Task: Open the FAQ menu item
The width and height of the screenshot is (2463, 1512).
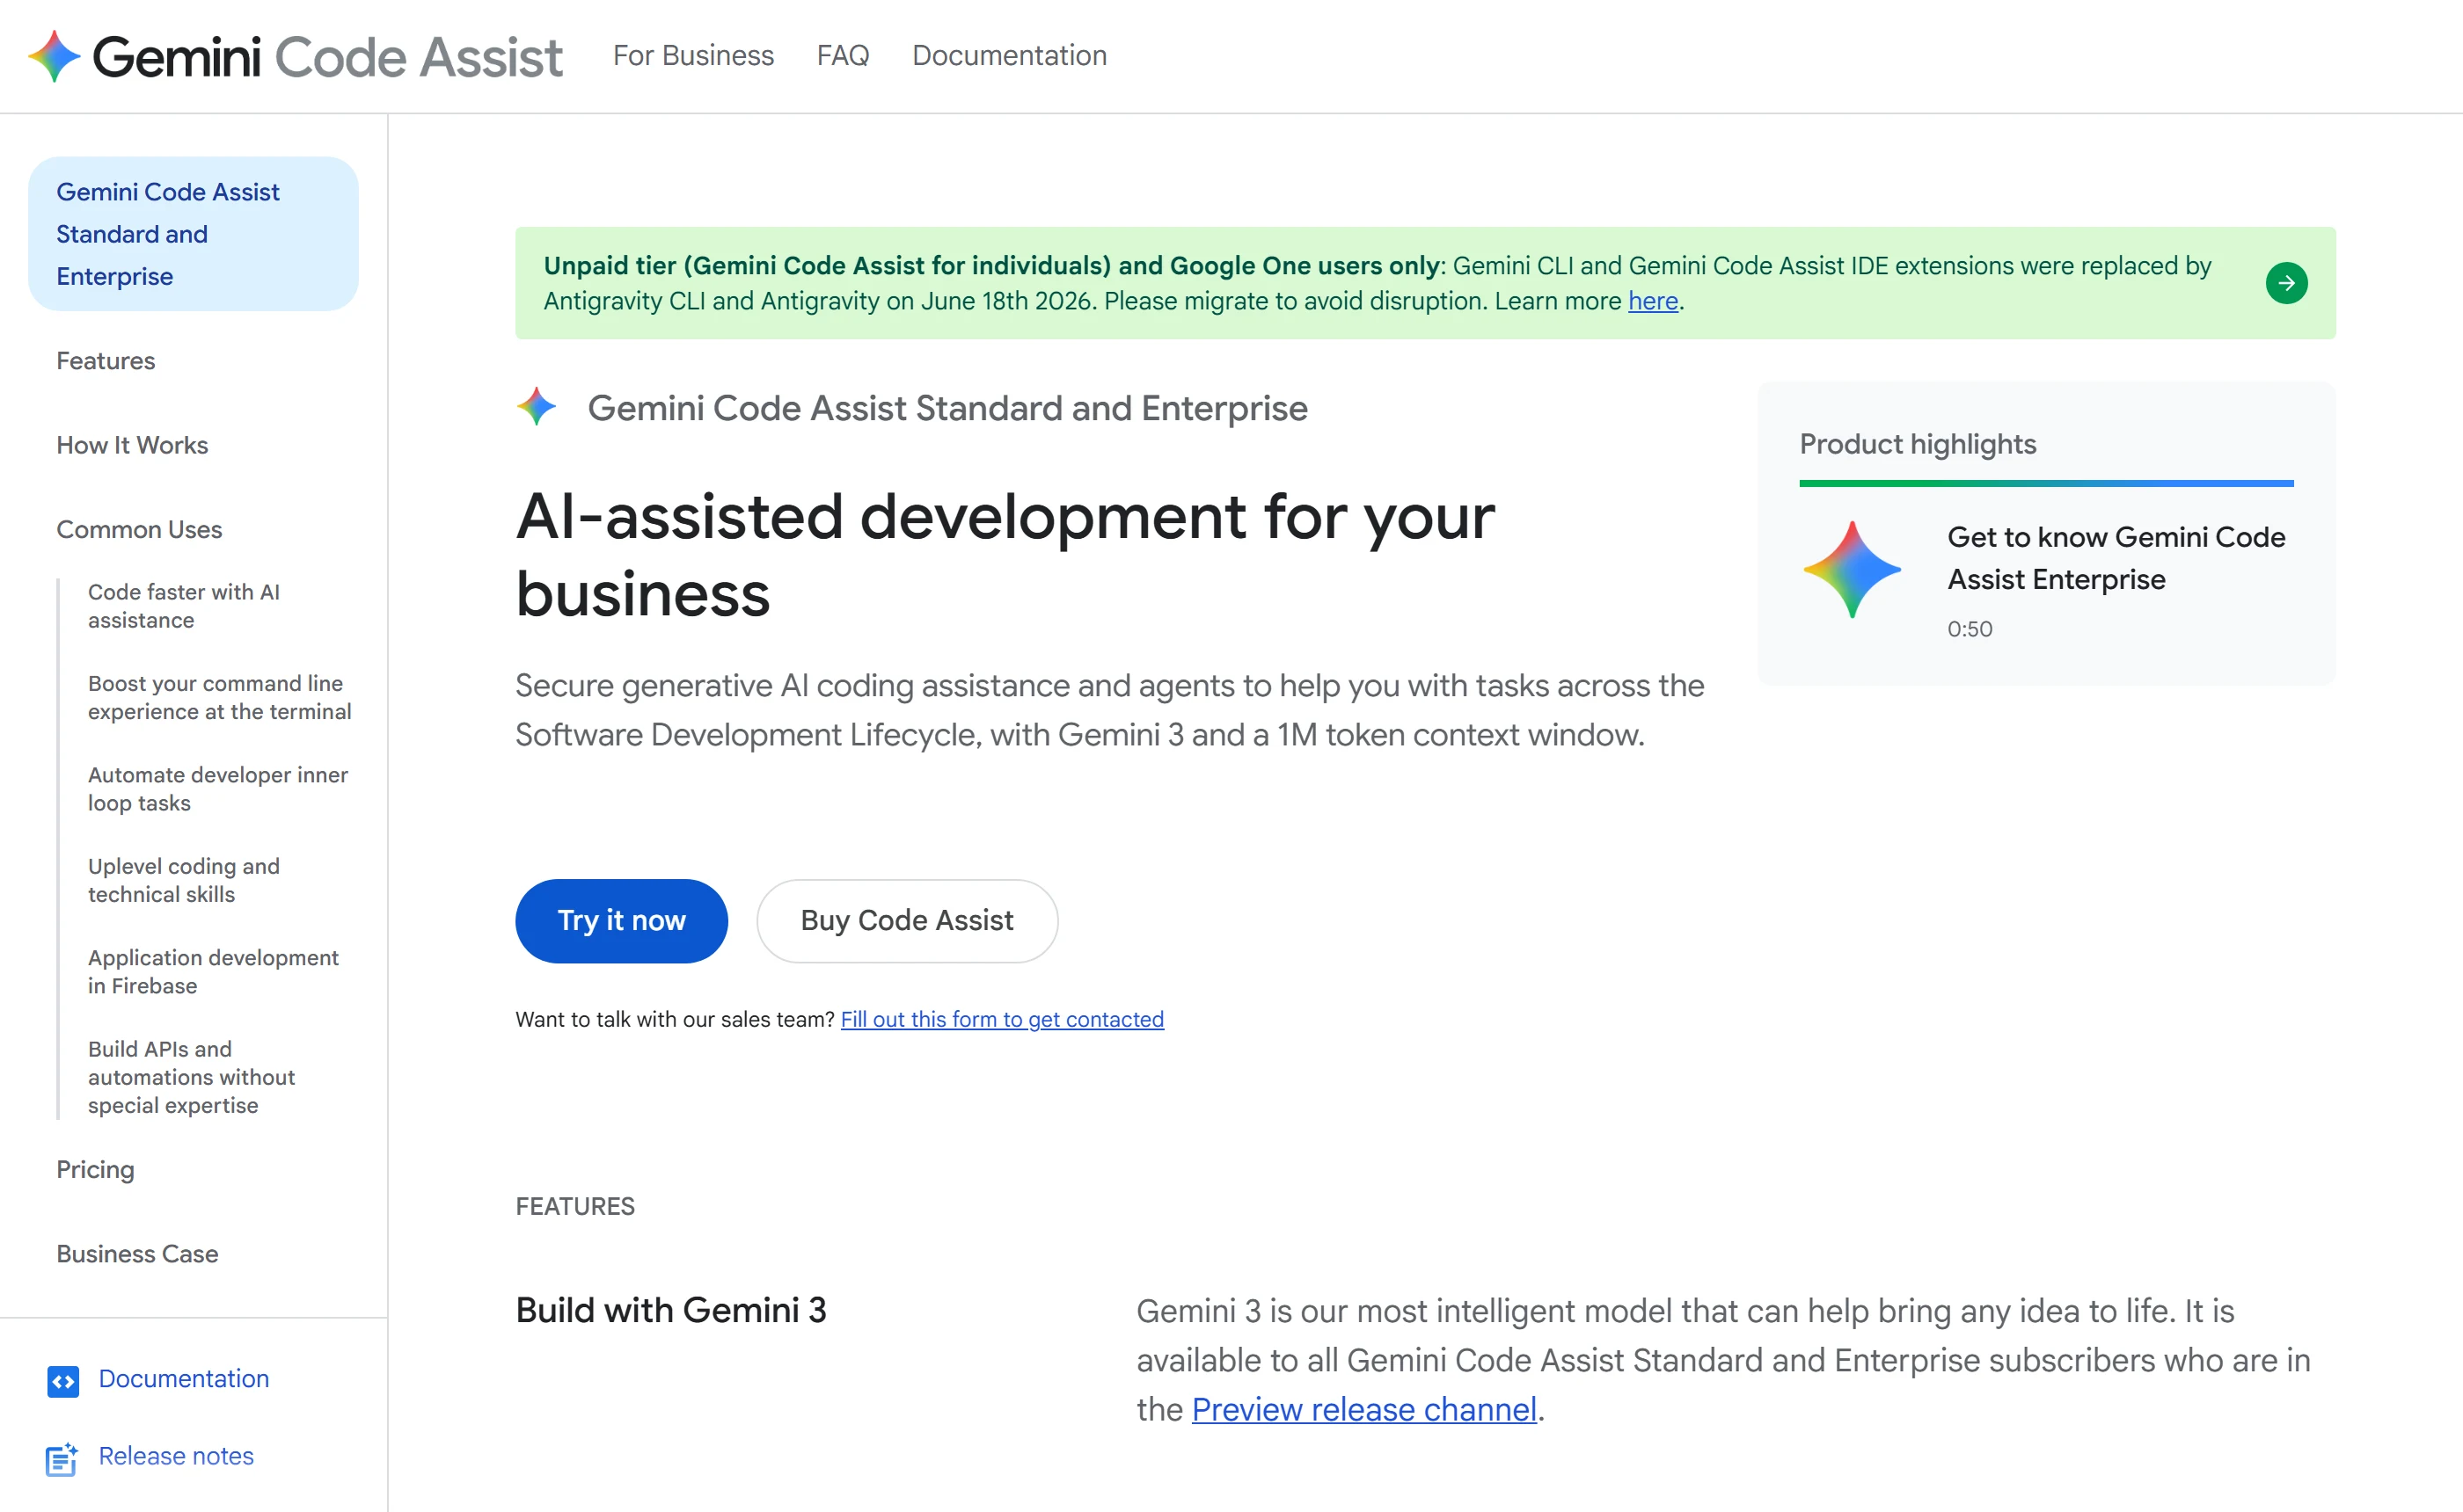Action: (x=843, y=56)
